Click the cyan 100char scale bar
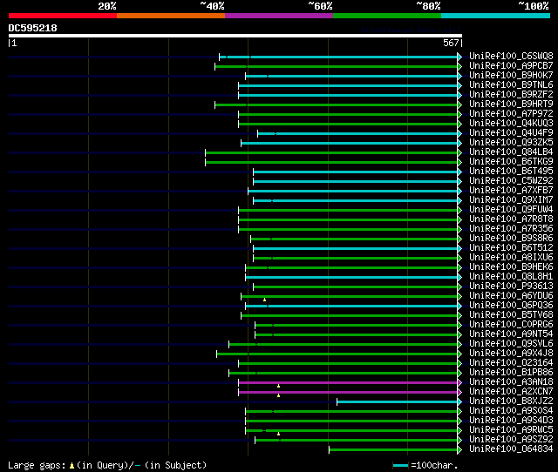The height and width of the screenshot is (472, 558). (x=400, y=466)
